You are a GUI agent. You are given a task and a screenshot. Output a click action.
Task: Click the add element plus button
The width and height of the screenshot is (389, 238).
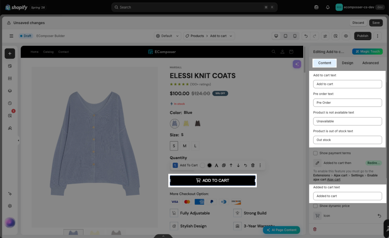9,53
